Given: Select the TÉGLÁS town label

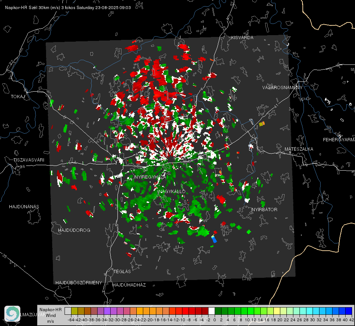Looking at the screenshot, I should pyautogui.click(x=122, y=272).
